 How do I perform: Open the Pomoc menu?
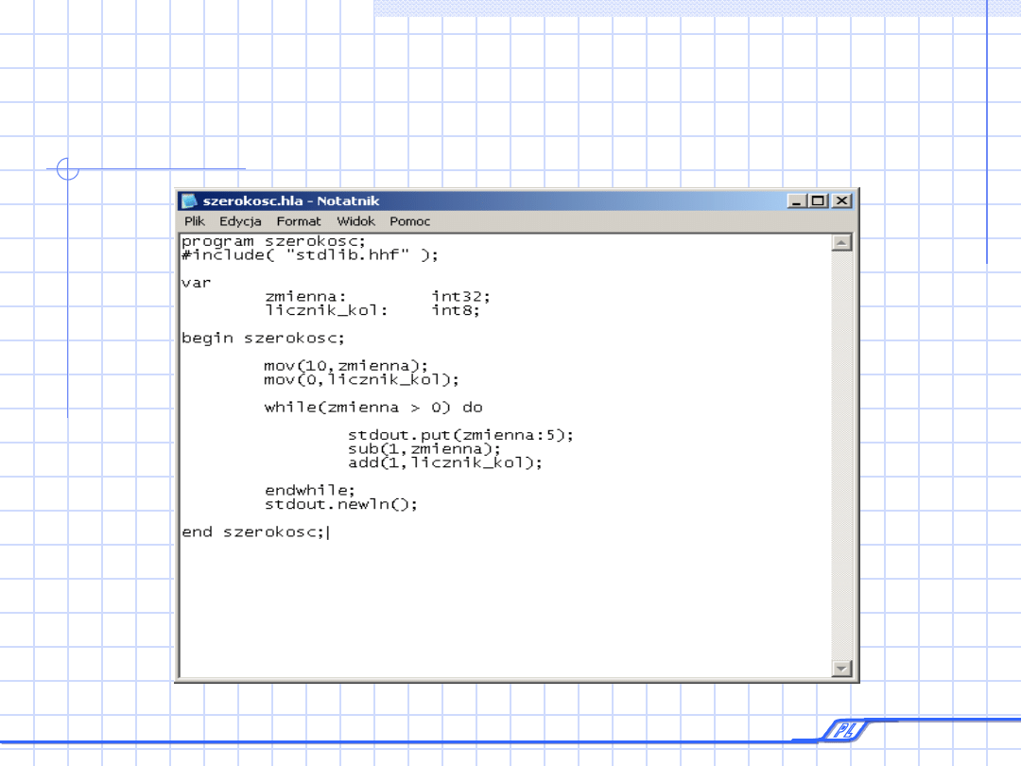(409, 221)
